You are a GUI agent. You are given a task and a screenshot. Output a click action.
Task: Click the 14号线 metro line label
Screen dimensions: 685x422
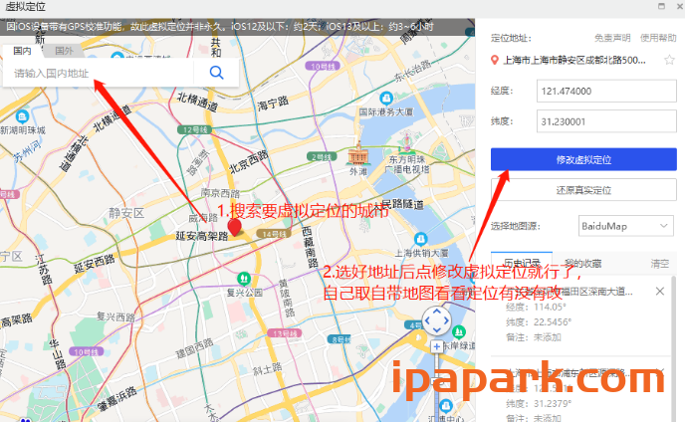[274, 234]
